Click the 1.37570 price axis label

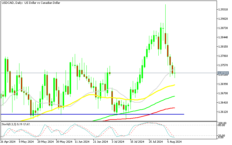(x=223, y=65)
